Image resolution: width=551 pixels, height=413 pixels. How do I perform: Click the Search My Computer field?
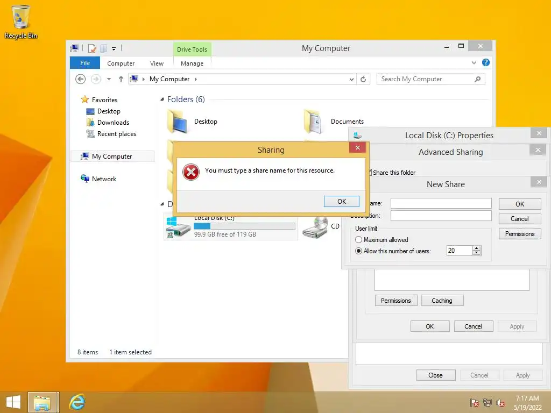pyautogui.click(x=426, y=80)
